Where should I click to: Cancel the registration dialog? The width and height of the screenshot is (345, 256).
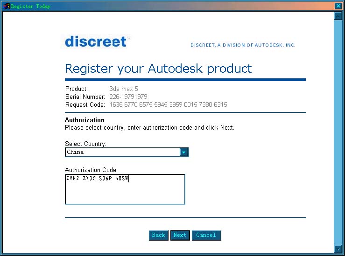click(206, 235)
